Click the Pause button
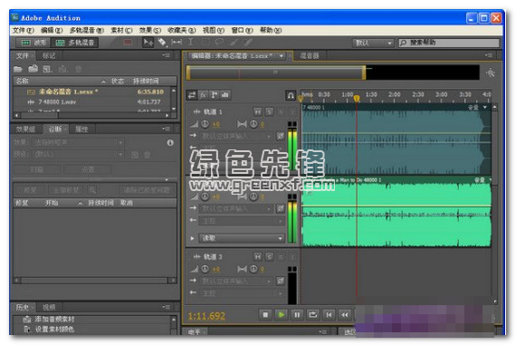The image size is (516, 345). (297, 315)
